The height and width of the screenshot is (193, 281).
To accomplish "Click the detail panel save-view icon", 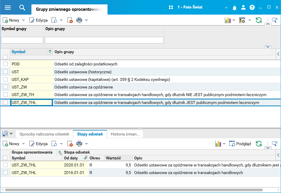I will click(5, 133).
